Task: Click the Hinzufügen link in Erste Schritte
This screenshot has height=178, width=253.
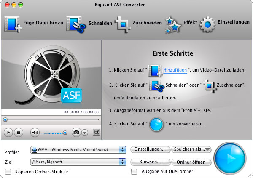Action: point(175,70)
